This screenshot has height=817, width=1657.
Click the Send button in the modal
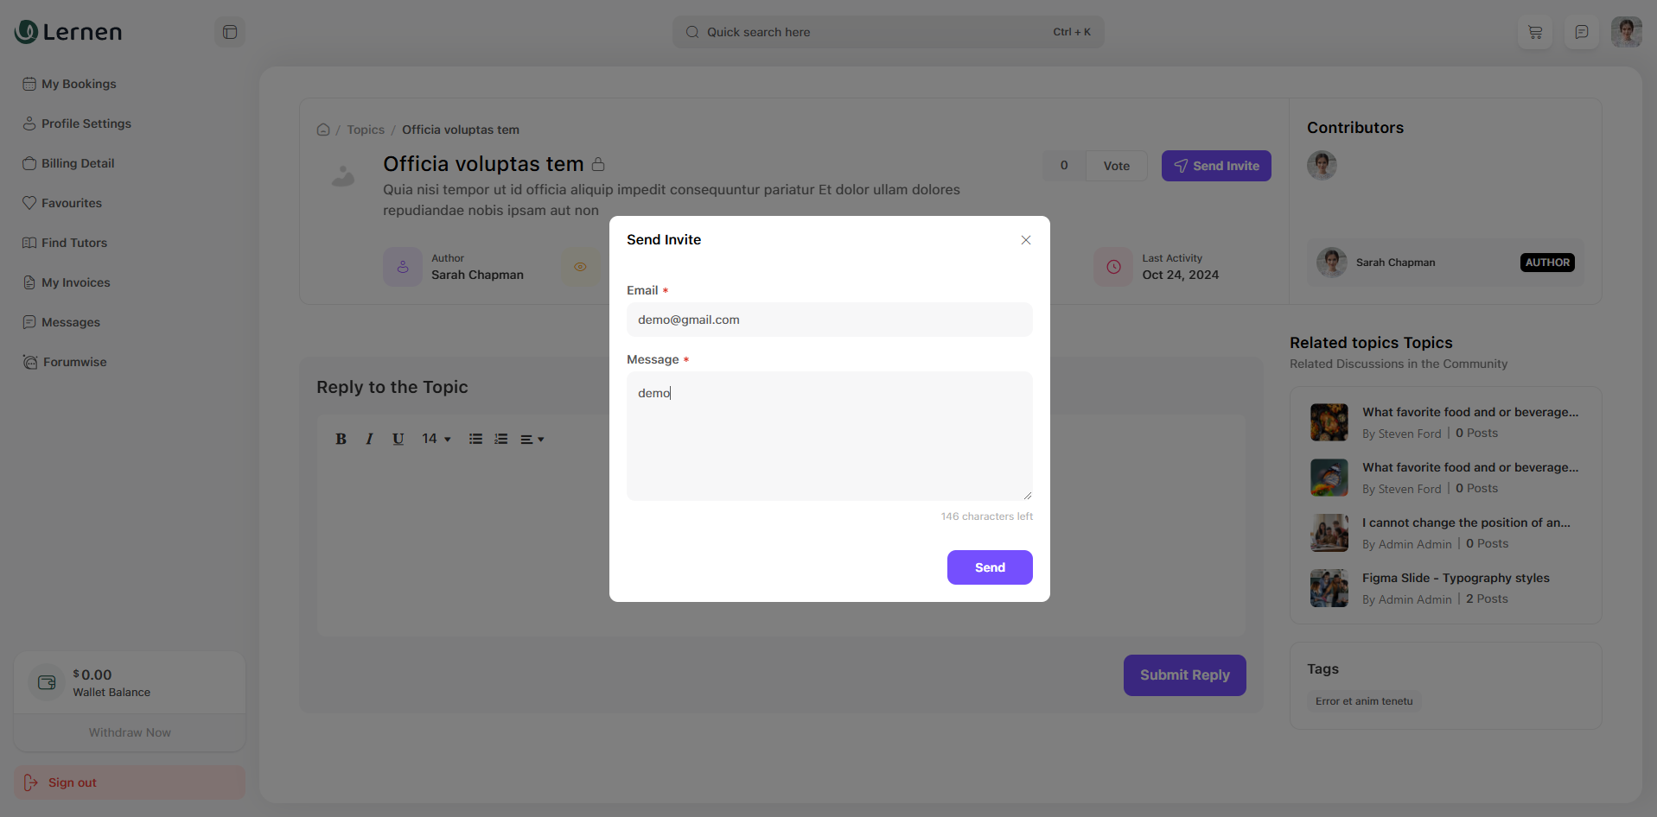(x=989, y=567)
